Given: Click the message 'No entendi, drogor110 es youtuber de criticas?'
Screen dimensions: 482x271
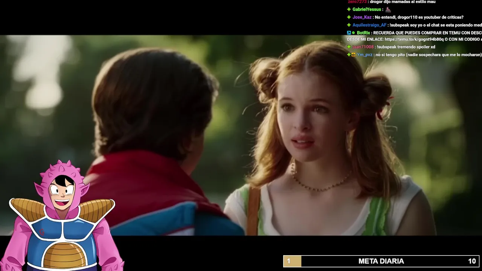Looking at the screenshot, I should [419, 17].
